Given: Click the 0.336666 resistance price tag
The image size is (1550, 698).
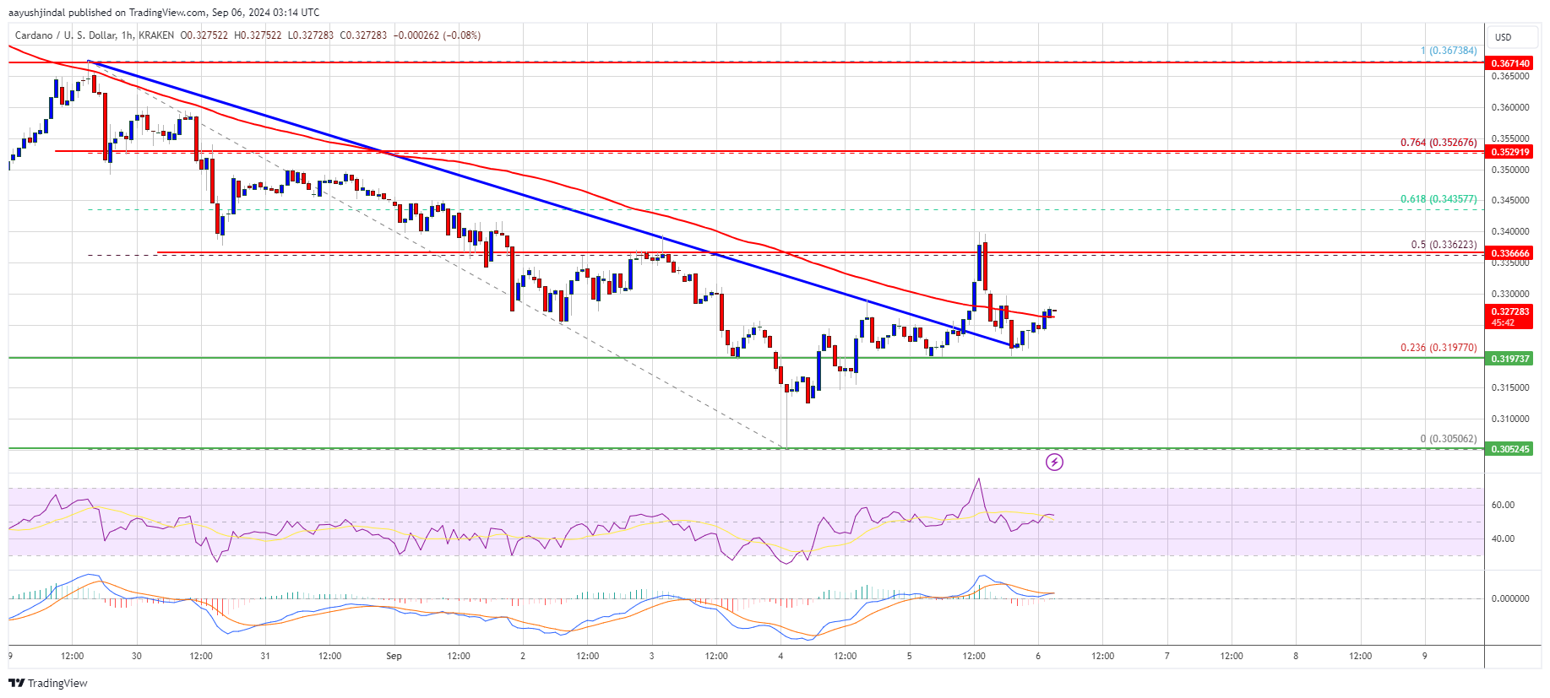Looking at the screenshot, I should (1509, 253).
